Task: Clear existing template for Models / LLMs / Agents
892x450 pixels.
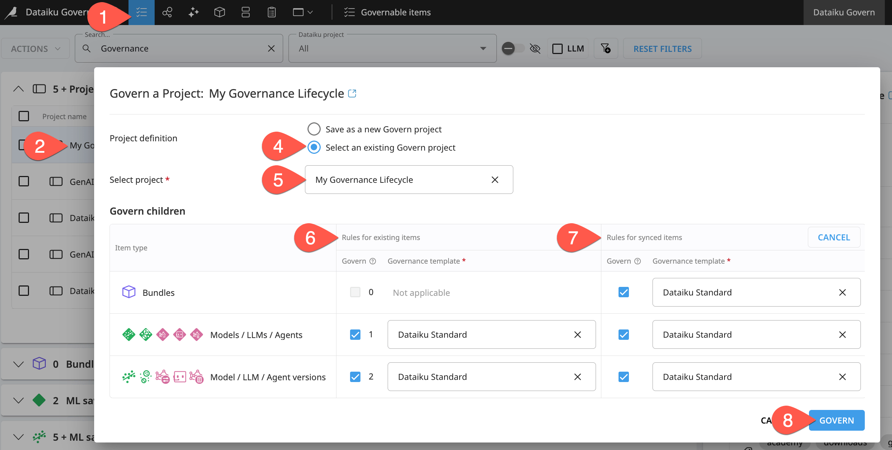Action: [577, 334]
